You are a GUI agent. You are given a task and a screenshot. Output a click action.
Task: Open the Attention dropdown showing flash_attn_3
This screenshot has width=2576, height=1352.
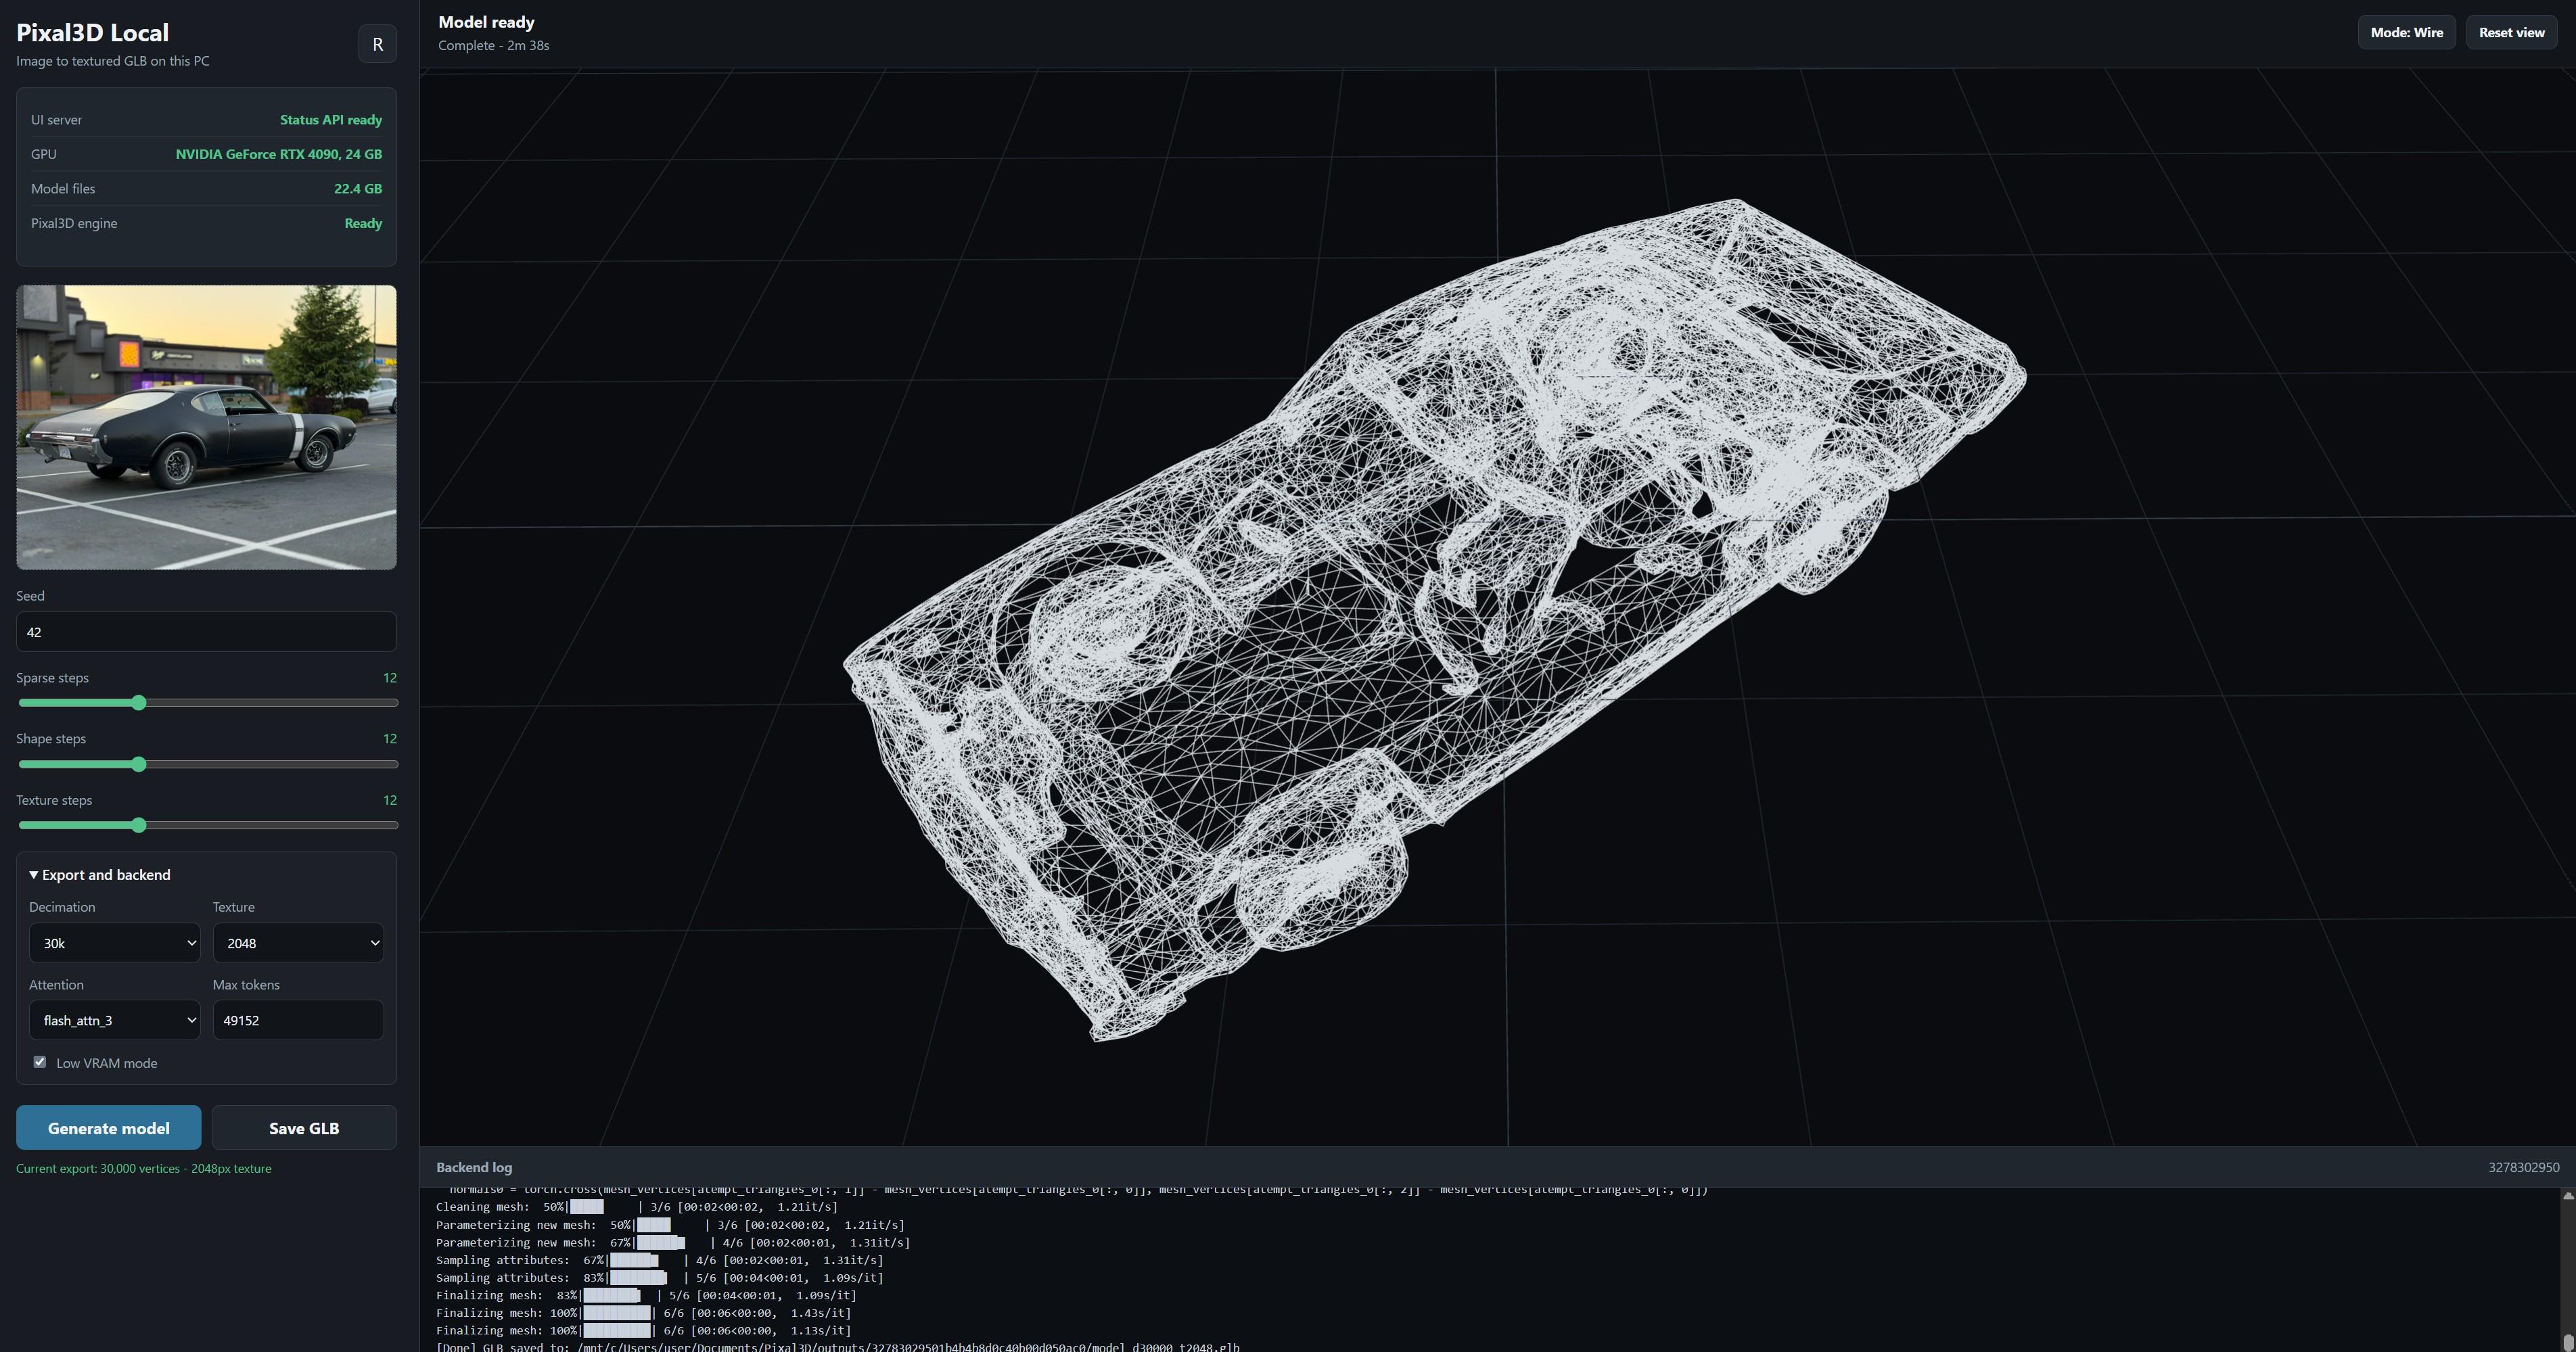point(115,1020)
